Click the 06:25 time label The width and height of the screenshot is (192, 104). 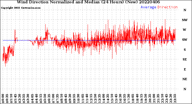point(49,98)
